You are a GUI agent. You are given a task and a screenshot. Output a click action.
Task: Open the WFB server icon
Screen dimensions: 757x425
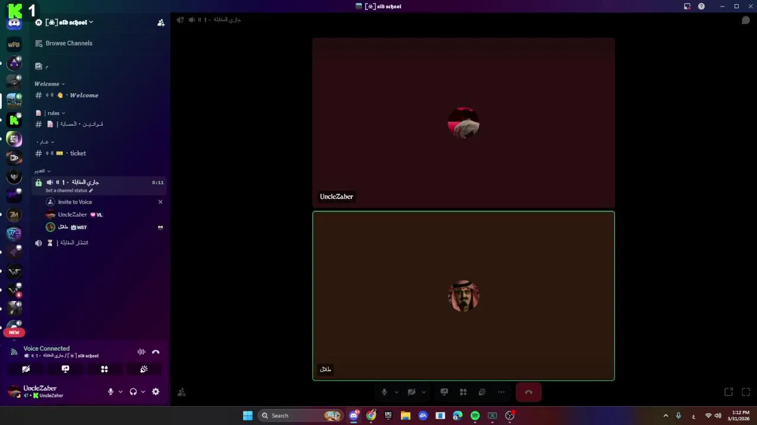tap(14, 44)
